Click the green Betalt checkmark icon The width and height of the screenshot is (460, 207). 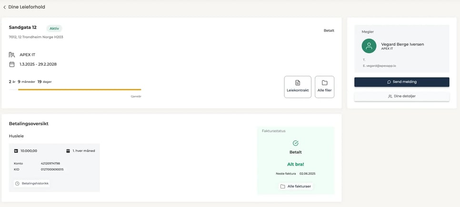tap(296, 143)
